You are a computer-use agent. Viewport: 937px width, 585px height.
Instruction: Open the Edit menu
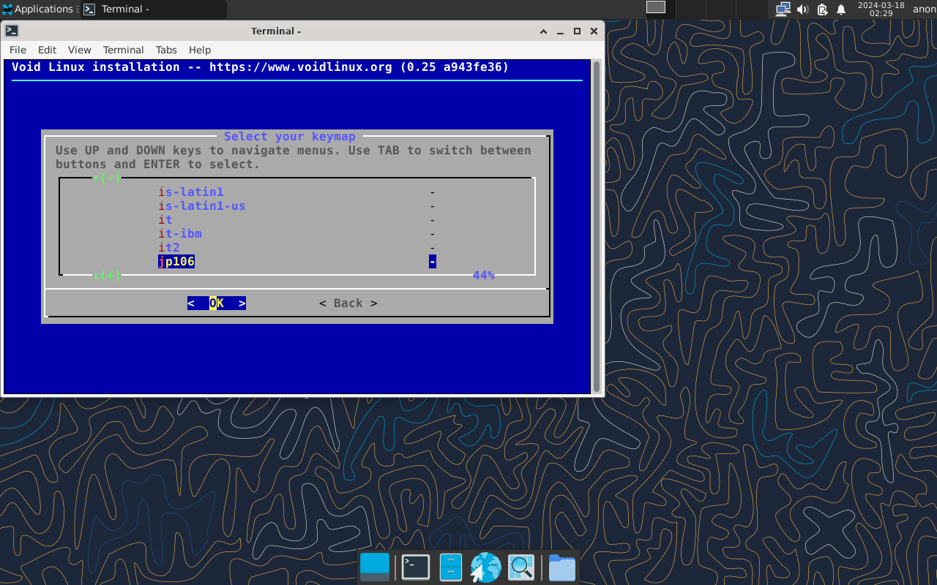click(47, 50)
